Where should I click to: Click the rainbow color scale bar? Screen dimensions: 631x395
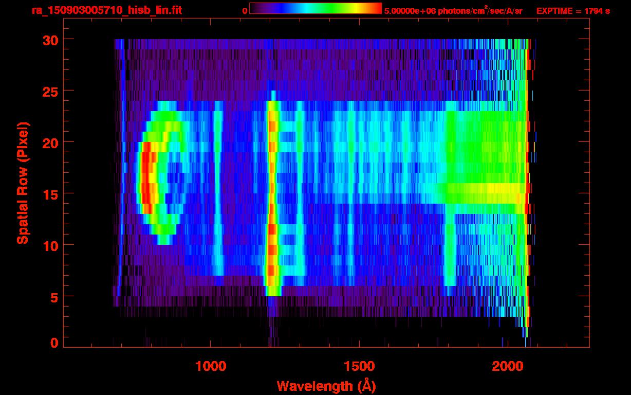pyautogui.click(x=315, y=9)
